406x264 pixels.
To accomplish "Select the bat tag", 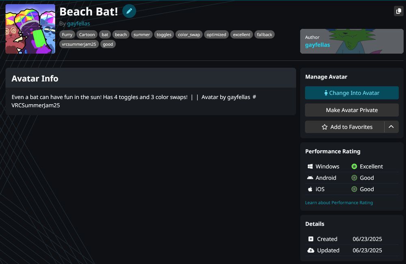I will click(x=105, y=34).
